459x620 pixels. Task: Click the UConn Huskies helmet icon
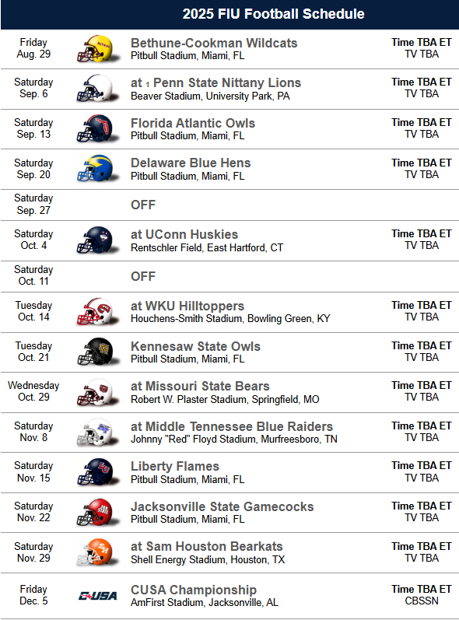tap(97, 240)
